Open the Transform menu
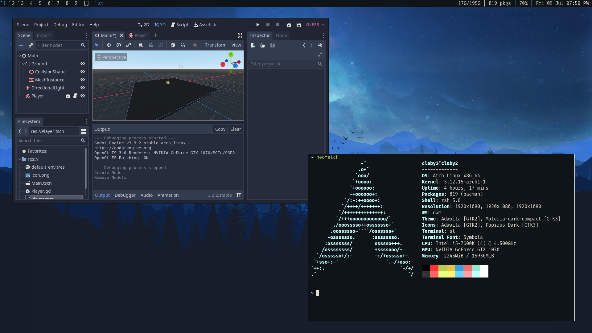Image resolution: width=592 pixels, height=333 pixels. (x=216, y=45)
